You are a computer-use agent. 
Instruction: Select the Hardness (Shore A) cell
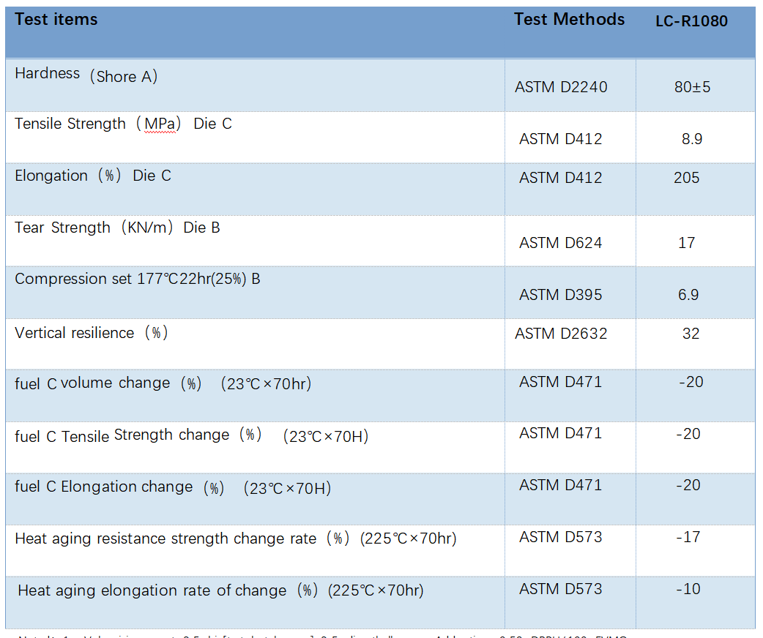coord(86,75)
